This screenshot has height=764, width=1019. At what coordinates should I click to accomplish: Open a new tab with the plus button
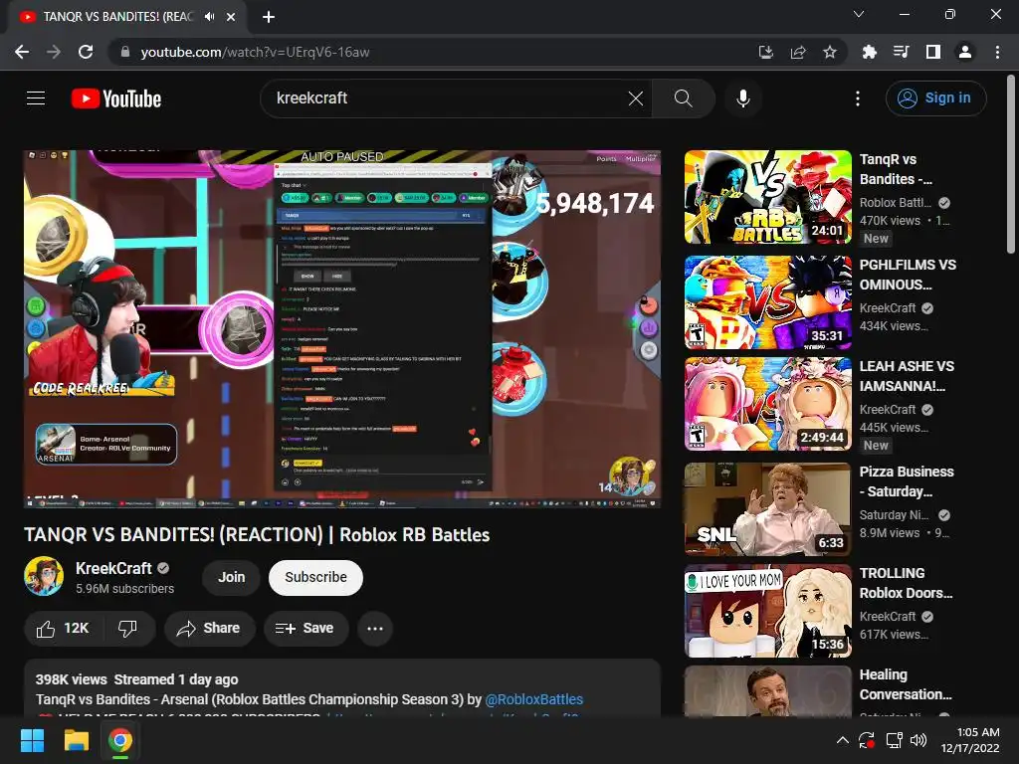[269, 17]
